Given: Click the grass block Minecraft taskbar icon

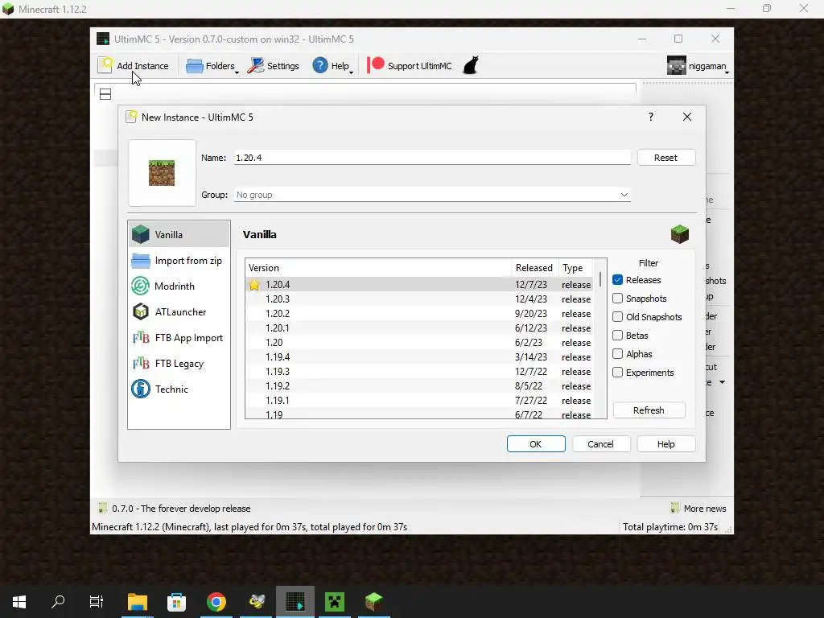Looking at the screenshot, I should (x=373, y=602).
